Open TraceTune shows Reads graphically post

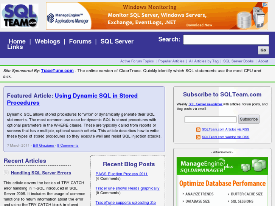coord(127,188)
